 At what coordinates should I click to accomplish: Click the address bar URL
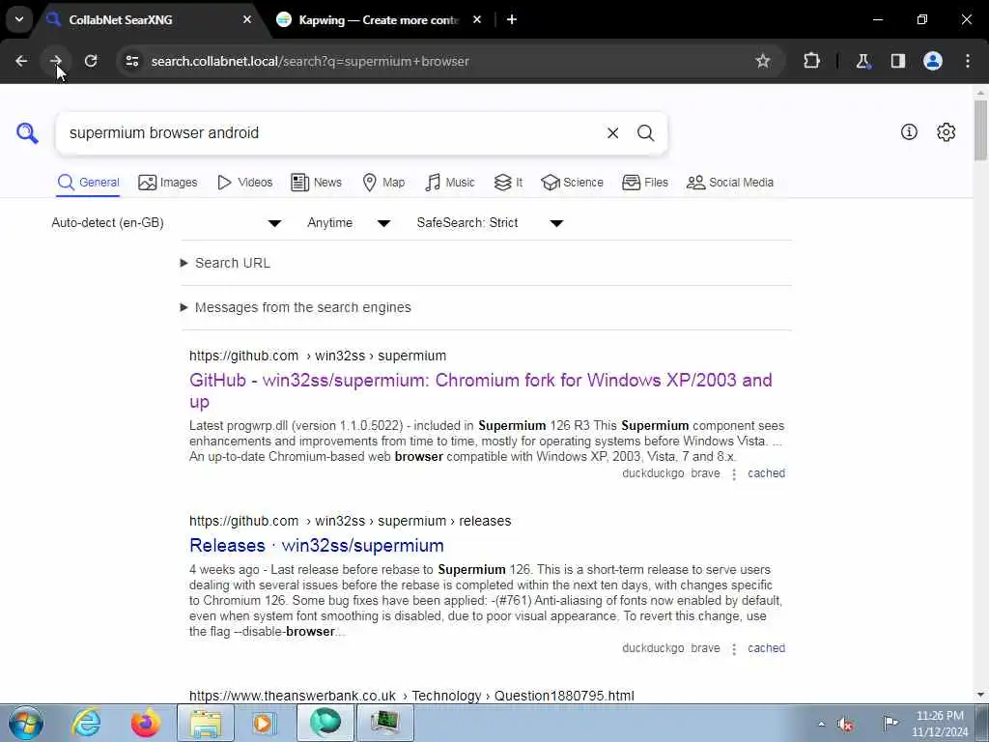coord(310,61)
